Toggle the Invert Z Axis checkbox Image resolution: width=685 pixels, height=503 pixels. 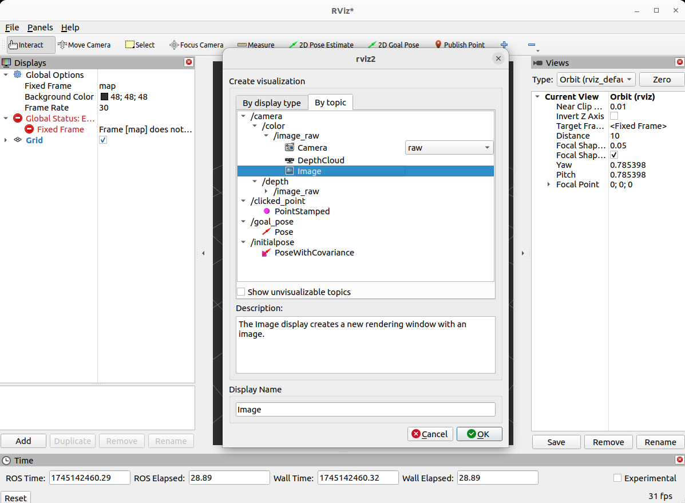(x=614, y=116)
